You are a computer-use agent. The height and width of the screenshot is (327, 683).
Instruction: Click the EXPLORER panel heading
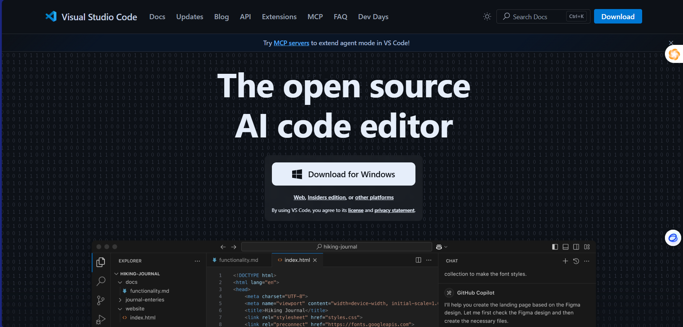tap(130, 261)
